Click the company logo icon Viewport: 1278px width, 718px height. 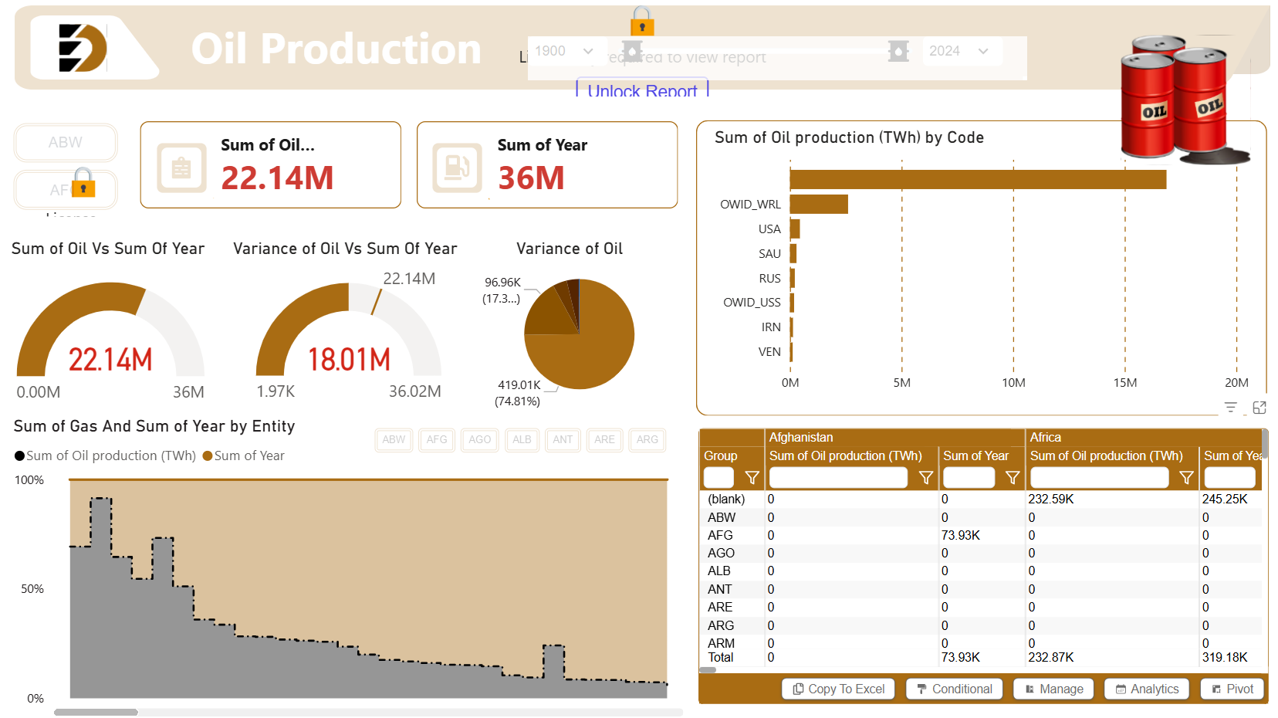pos(83,48)
